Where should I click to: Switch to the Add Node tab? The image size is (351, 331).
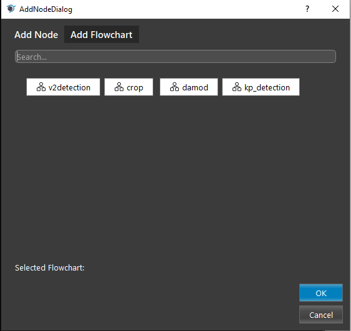(x=36, y=35)
